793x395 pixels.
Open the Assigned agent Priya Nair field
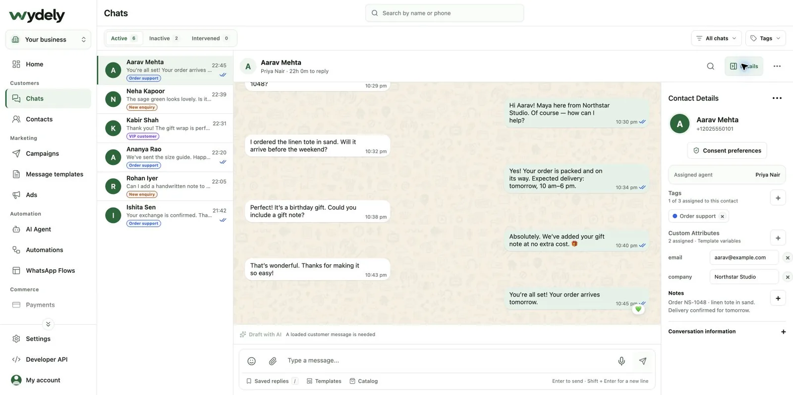click(x=727, y=175)
